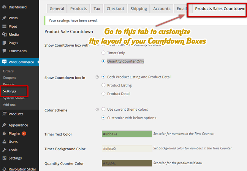
Task: Click the WooCommerce logo icon
Action: click(5, 62)
